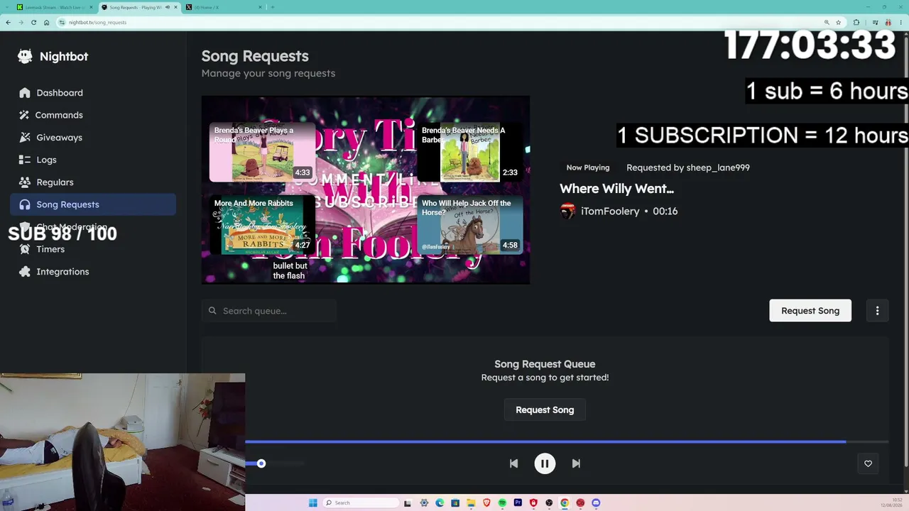The height and width of the screenshot is (511, 909).
Task: Open a new browser tab
Action: [x=273, y=7]
